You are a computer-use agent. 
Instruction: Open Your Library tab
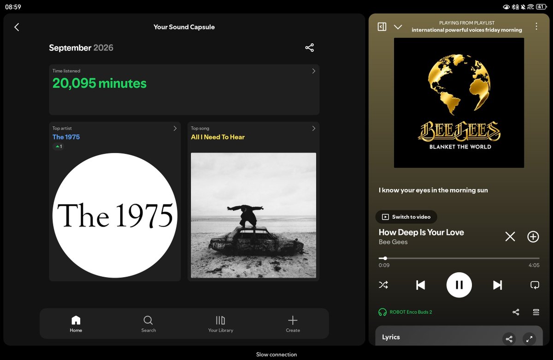tap(221, 324)
